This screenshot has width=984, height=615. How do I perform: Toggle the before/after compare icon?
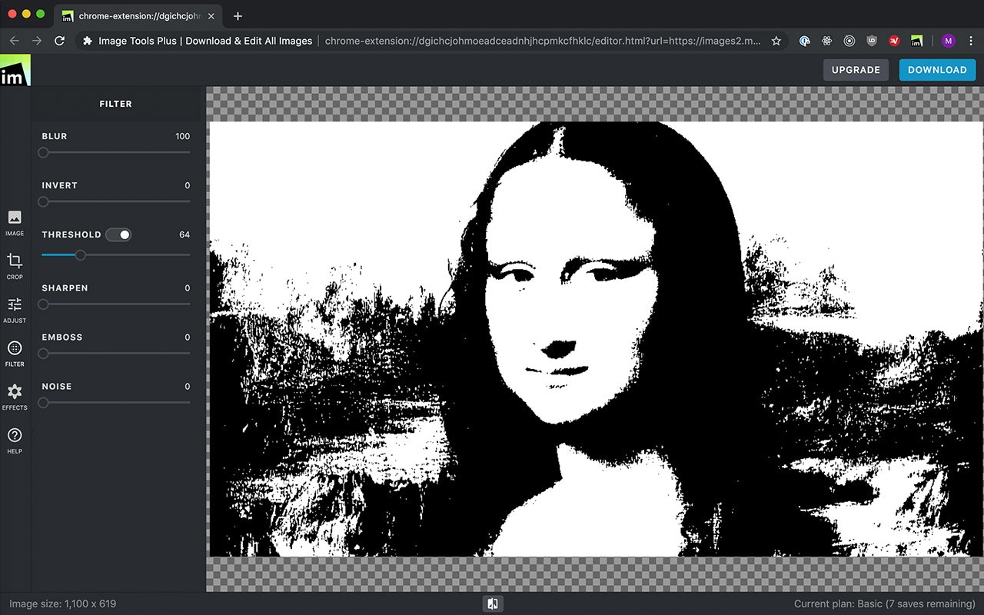pos(493,603)
